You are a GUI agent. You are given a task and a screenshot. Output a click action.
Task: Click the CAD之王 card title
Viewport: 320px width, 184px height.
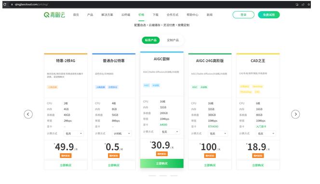[x=258, y=61]
